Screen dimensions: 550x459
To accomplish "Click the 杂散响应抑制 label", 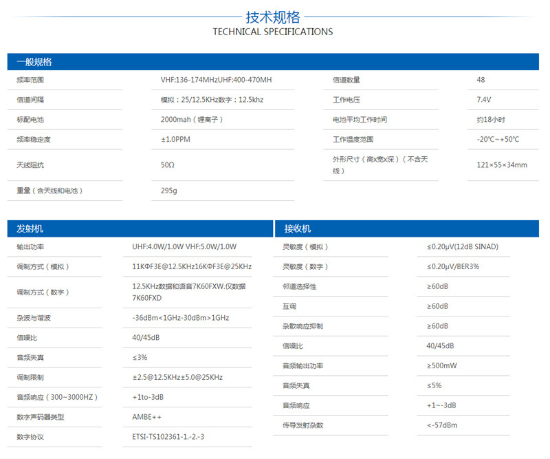I will point(302,326).
